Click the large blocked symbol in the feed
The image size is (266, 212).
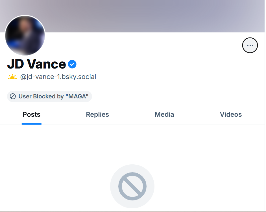132,186
